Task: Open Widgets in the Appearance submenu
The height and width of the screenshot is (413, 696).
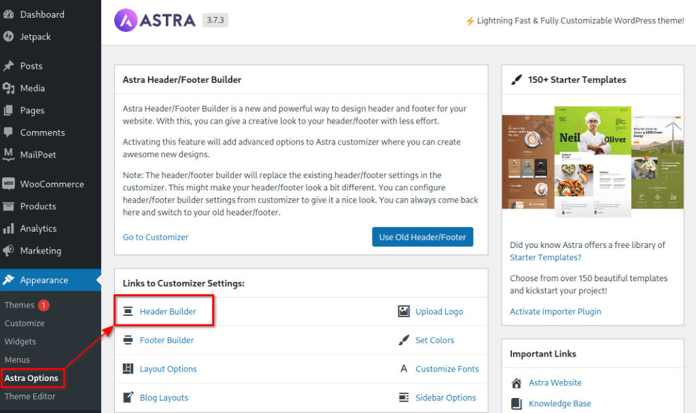Action: click(x=20, y=341)
